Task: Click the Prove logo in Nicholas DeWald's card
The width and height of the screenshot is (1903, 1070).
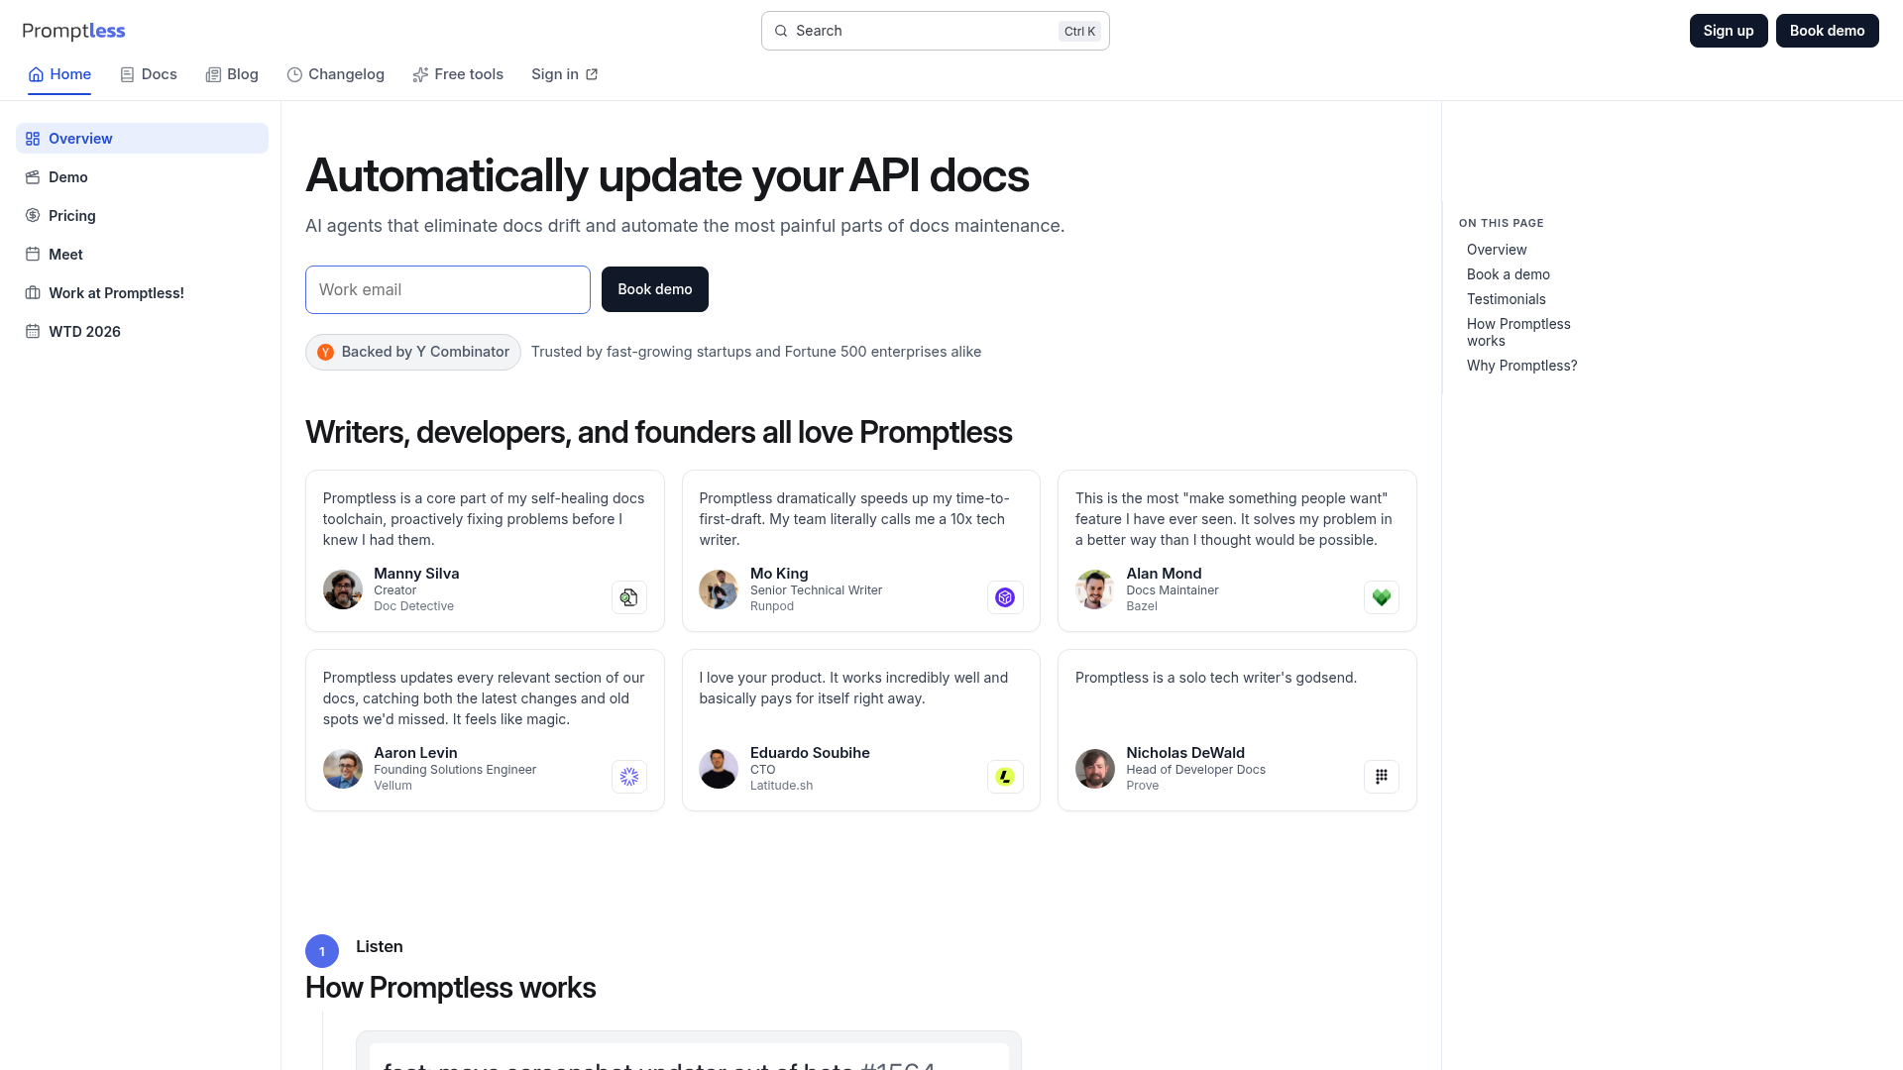Action: pyautogui.click(x=1381, y=777)
